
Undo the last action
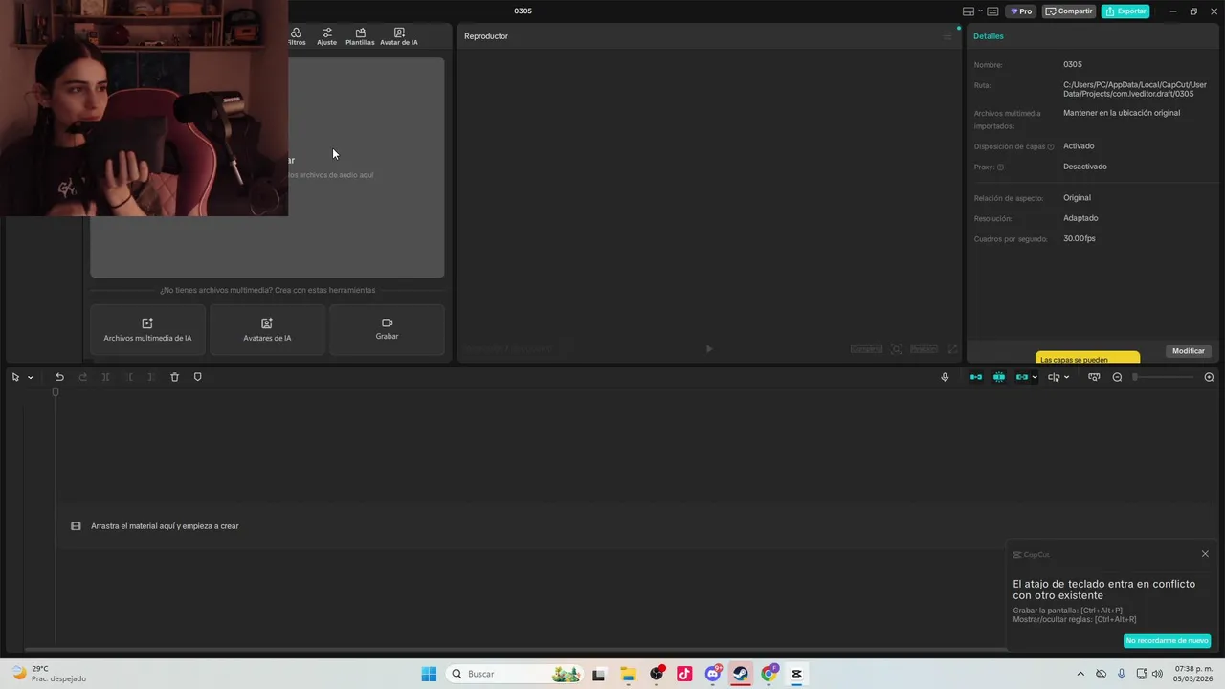click(x=59, y=377)
